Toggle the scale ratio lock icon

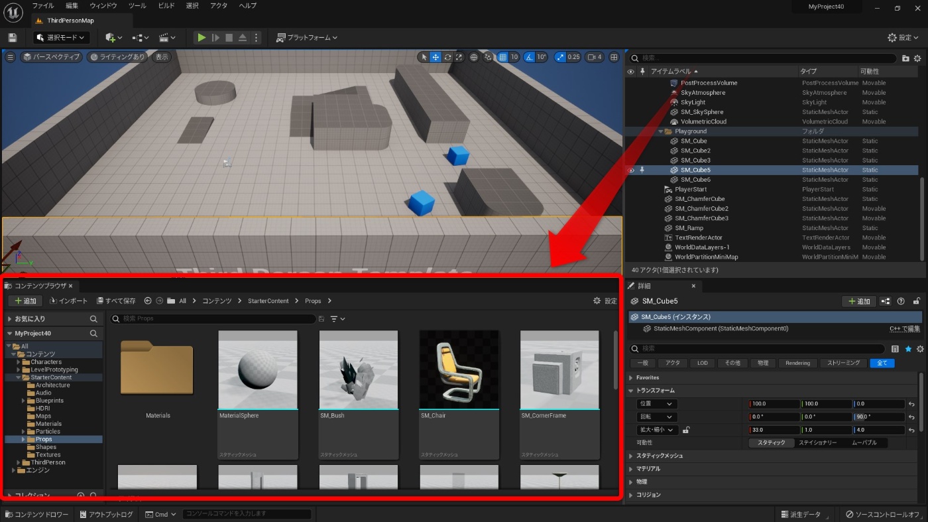pyautogui.click(x=685, y=430)
